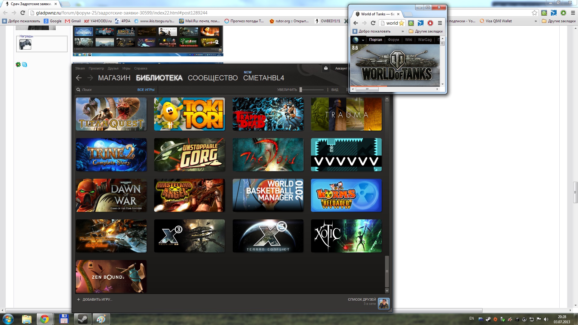
Task: Open the Форум link on World of Tanks
Action: (x=393, y=40)
